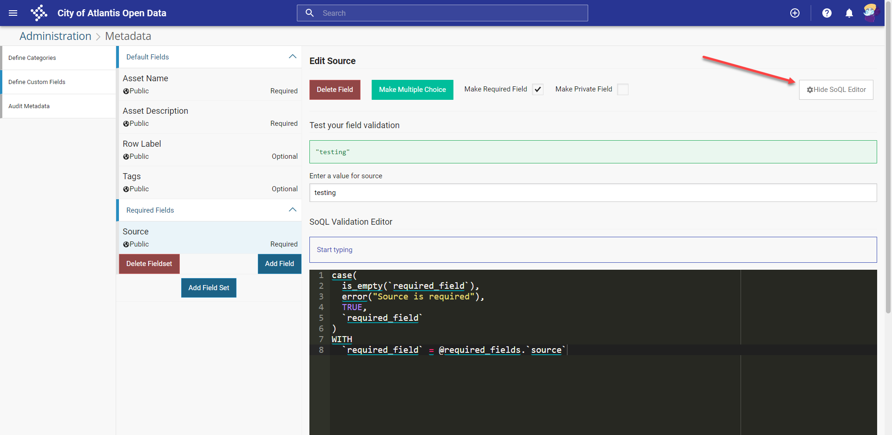Click City of Atlantis Open Data title
Image resolution: width=892 pixels, height=435 pixels.
(x=112, y=13)
